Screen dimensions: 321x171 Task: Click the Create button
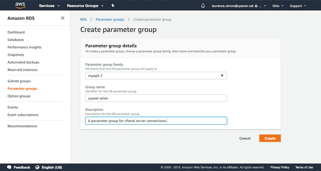coord(270,138)
